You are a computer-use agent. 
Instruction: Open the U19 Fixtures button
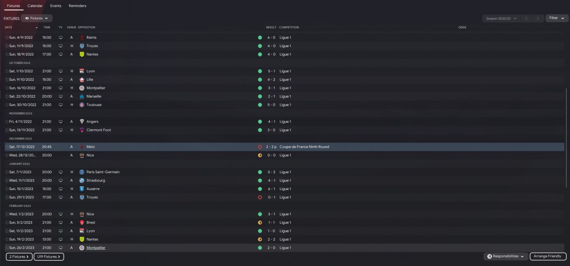49,257
